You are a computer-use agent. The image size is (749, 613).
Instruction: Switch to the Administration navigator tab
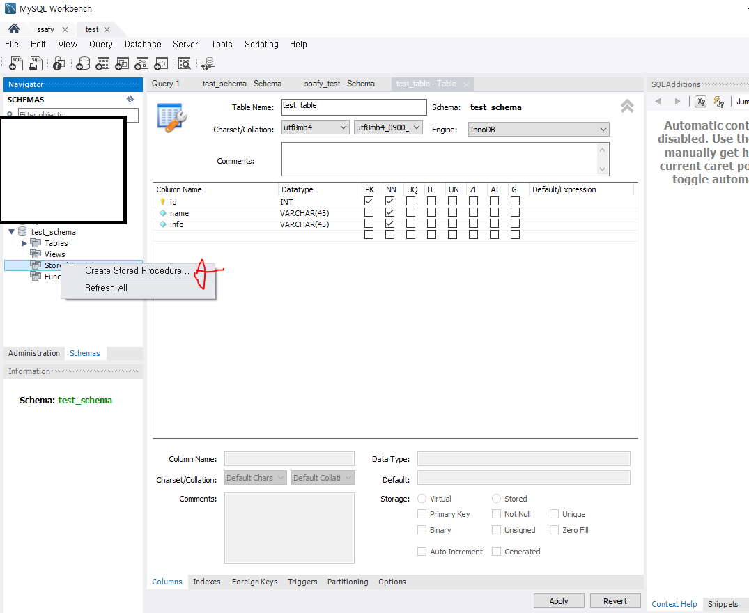coord(34,353)
